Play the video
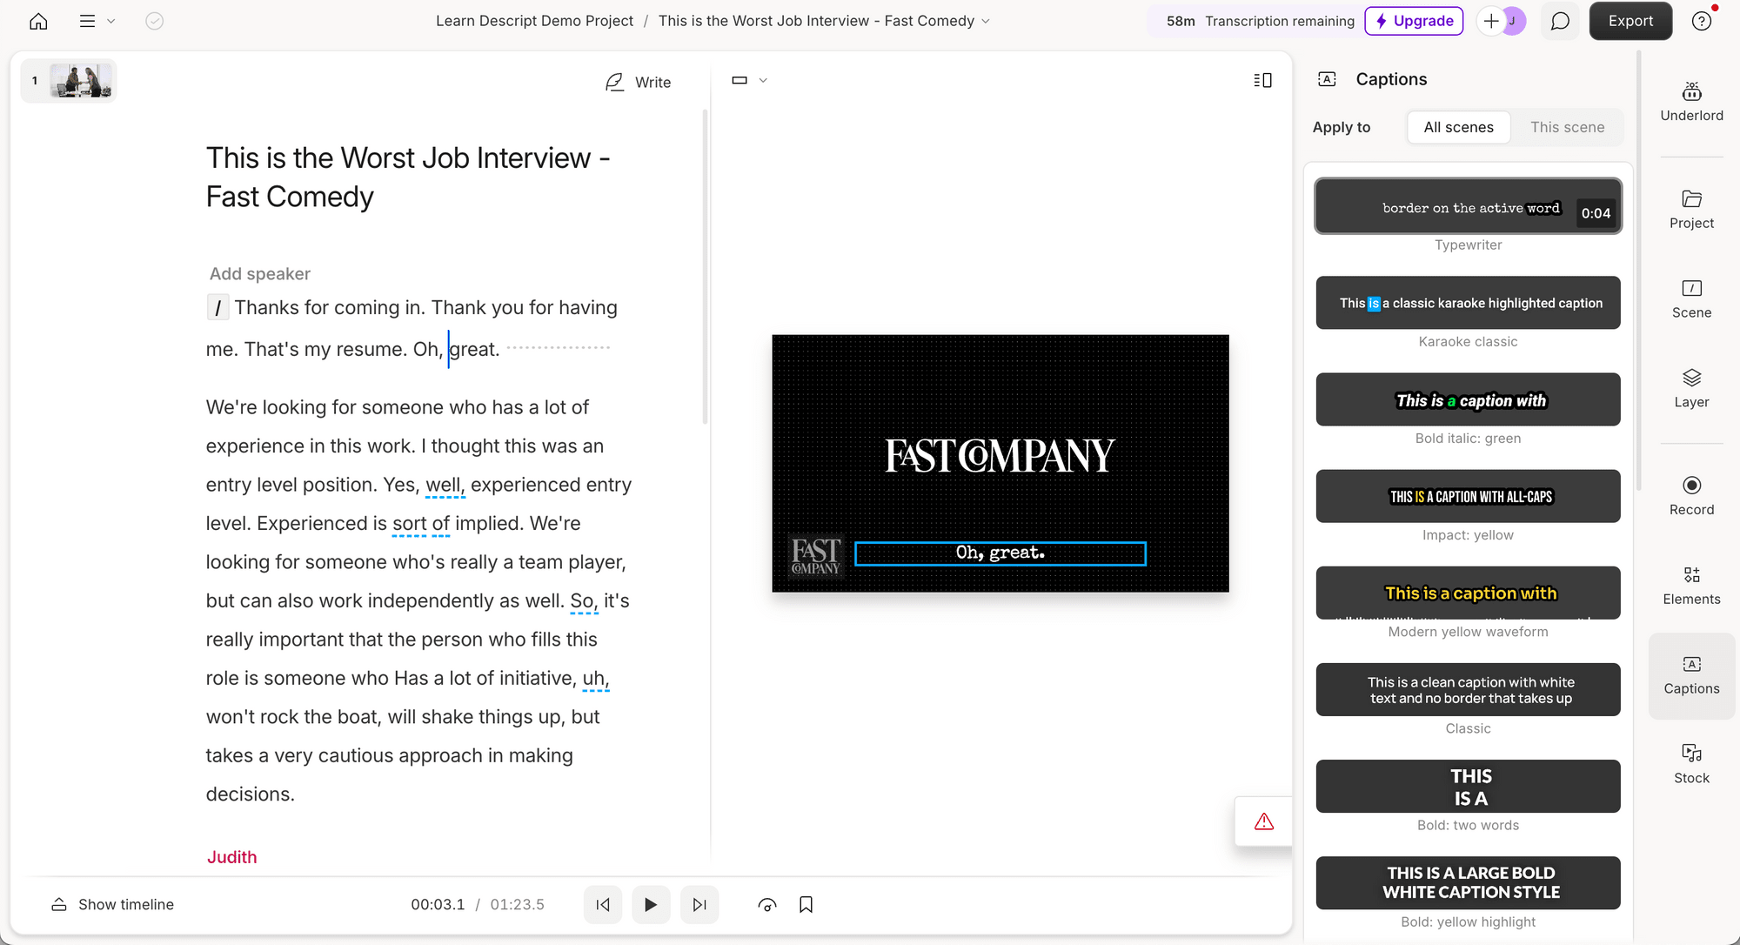The image size is (1740, 945). click(651, 905)
